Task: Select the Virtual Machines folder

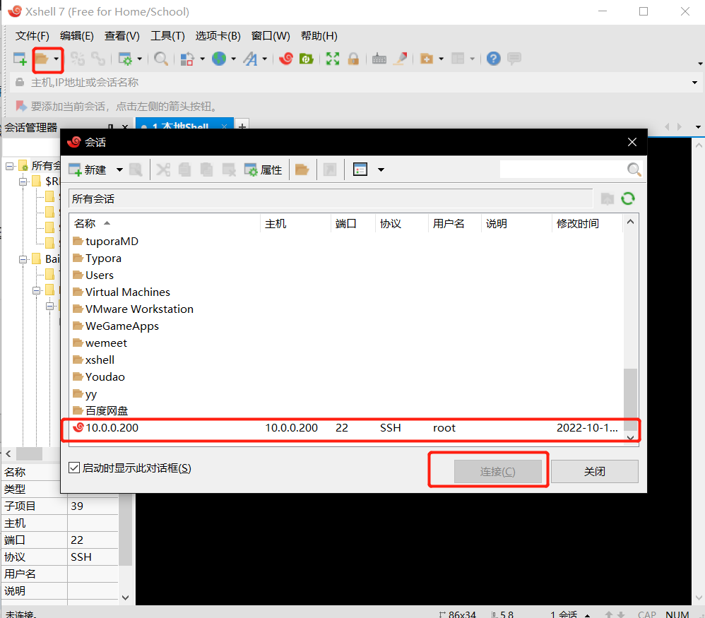Action: [128, 292]
